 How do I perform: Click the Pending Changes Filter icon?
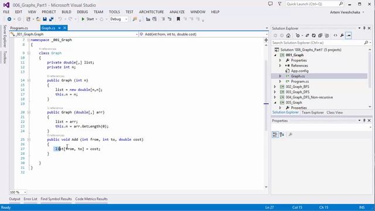tap(298, 35)
